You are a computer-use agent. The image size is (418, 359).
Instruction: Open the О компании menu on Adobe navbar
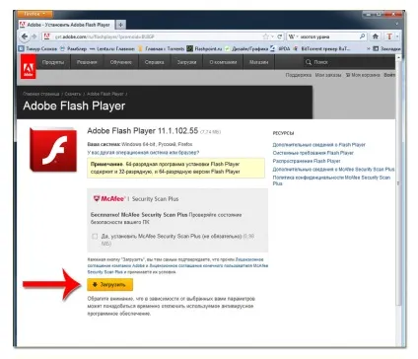[x=223, y=62]
